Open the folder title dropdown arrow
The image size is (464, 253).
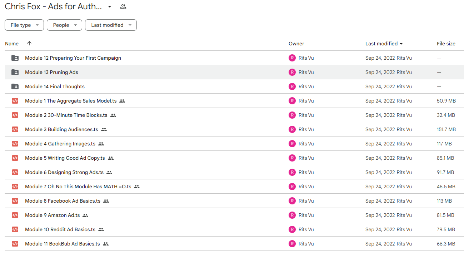(110, 6)
